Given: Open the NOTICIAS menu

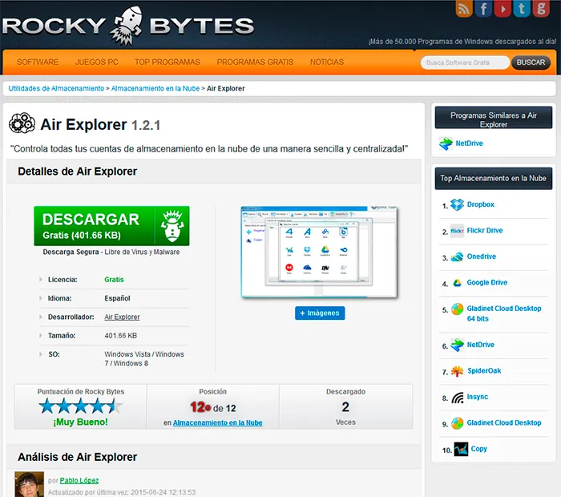Looking at the screenshot, I should 327,62.
